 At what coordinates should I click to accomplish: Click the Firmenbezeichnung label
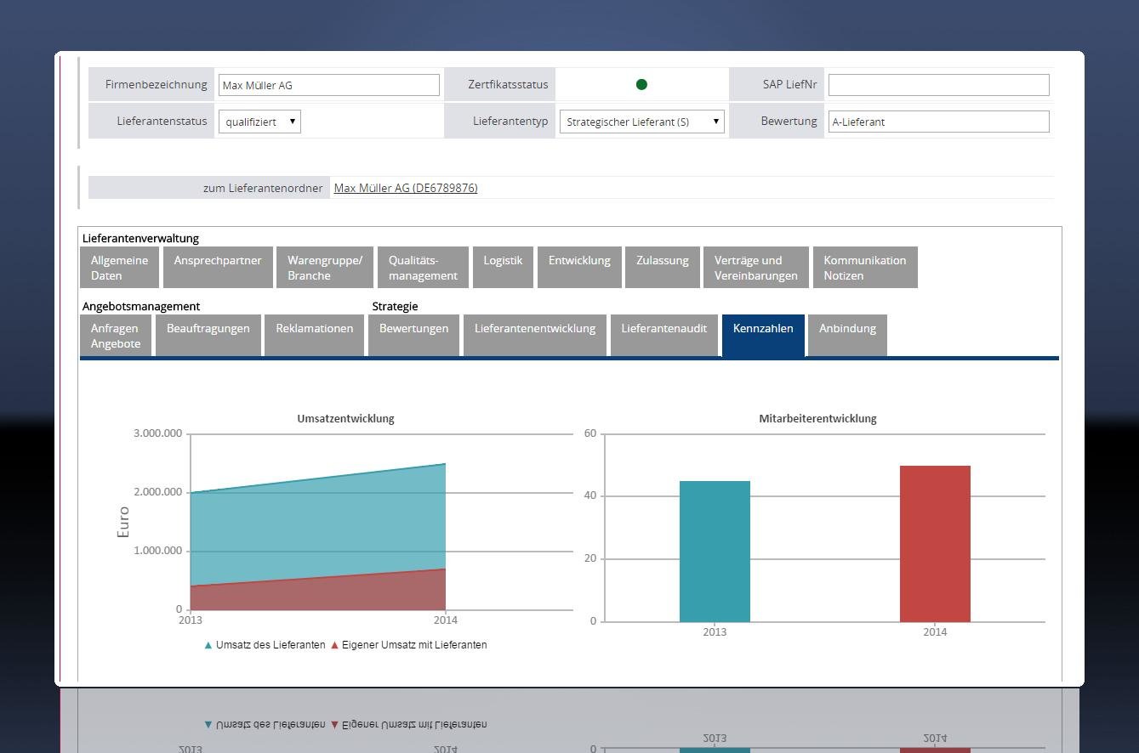coord(157,84)
